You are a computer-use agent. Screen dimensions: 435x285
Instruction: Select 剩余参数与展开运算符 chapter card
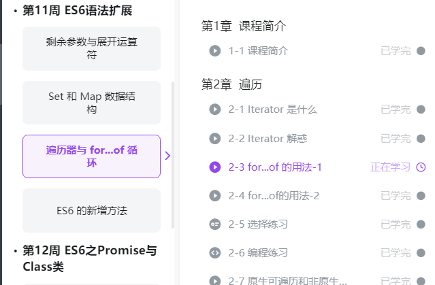click(x=91, y=48)
